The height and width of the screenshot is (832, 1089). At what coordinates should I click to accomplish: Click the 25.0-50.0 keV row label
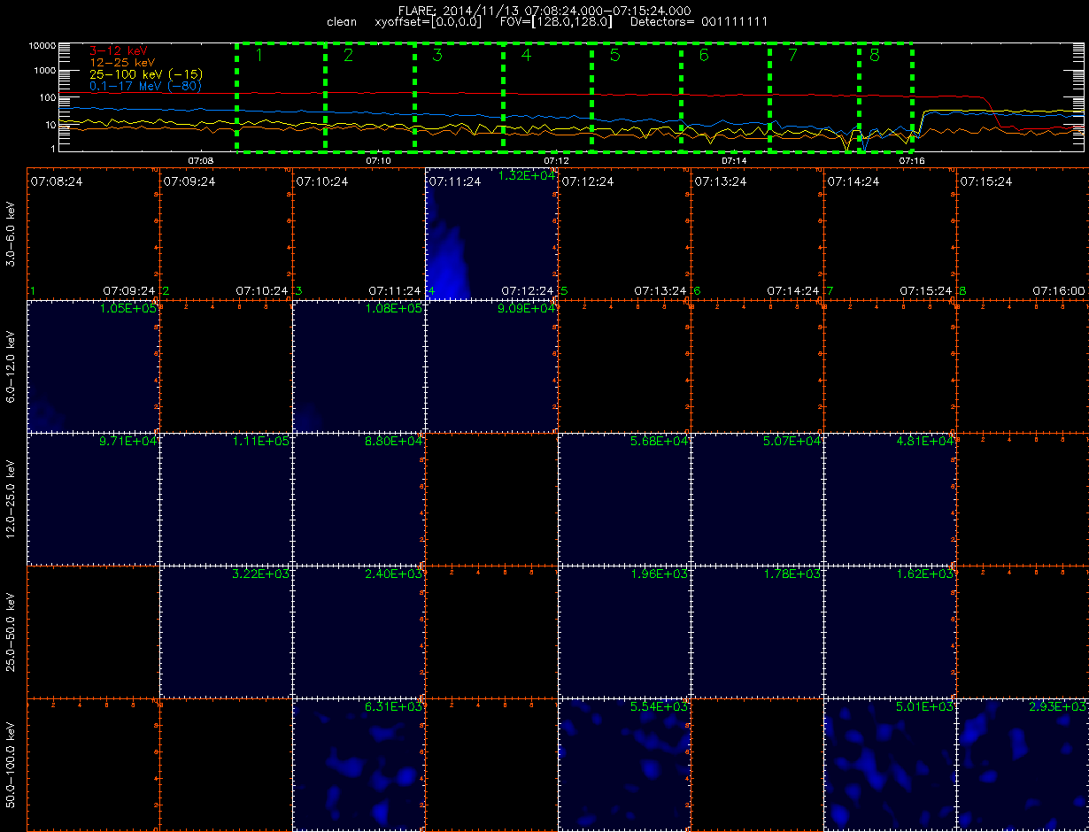(12, 633)
